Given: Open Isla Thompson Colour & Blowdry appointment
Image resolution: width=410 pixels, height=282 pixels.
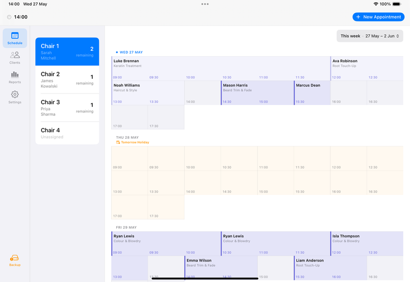Looking at the screenshot, I should point(366,244).
